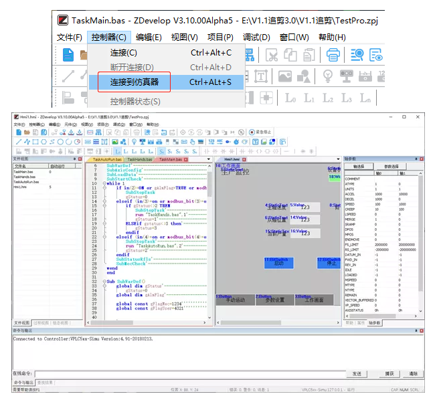Click blue new document icon in enlarged toolbar
The width and height of the screenshot is (439, 404).
click(68, 55)
